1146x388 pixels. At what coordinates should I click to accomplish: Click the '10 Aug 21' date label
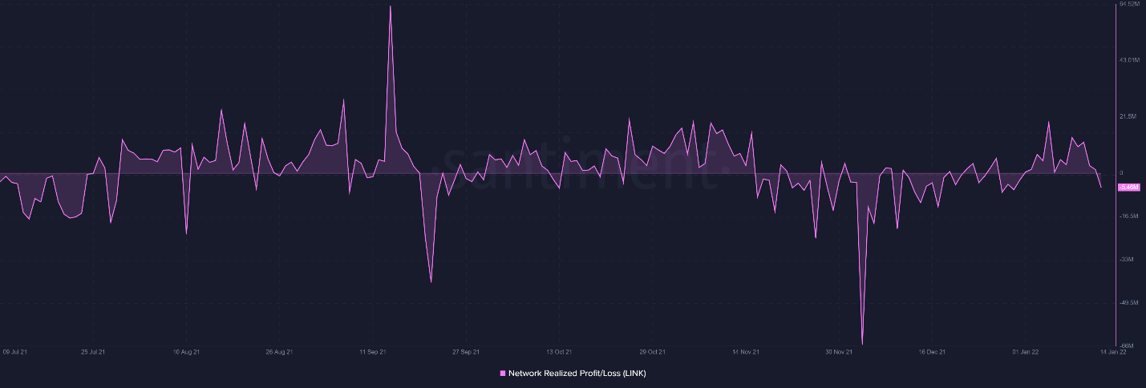pyautogui.click(x=186, y=352)
